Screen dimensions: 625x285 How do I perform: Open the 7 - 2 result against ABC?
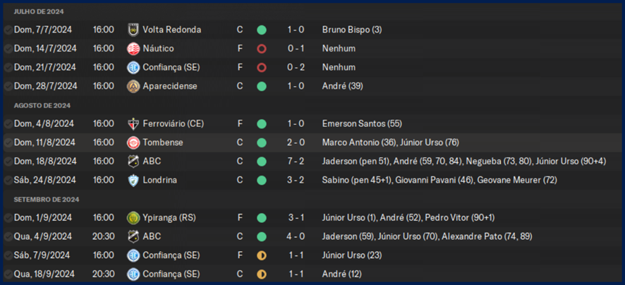tap(296, 161)
